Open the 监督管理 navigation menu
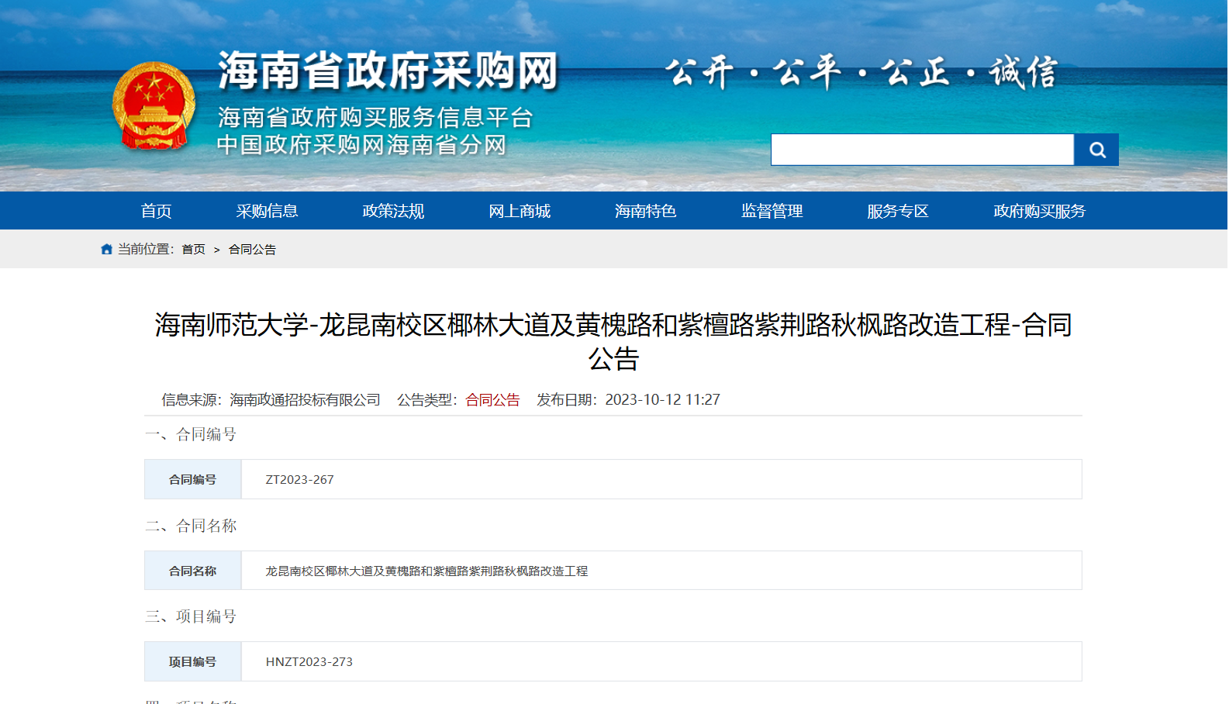 point(772,211)
